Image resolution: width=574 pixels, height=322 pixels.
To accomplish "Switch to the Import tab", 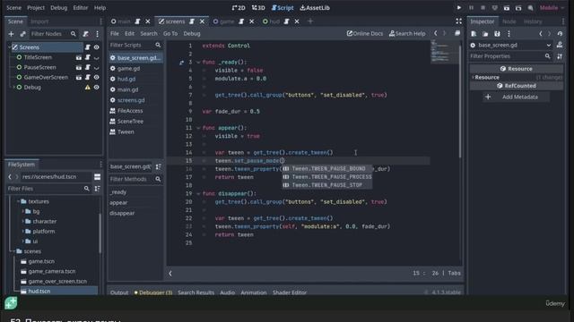I will (39, 21).
